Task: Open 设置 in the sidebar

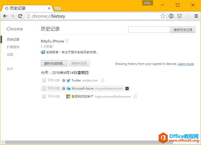Action: point(10,54)
